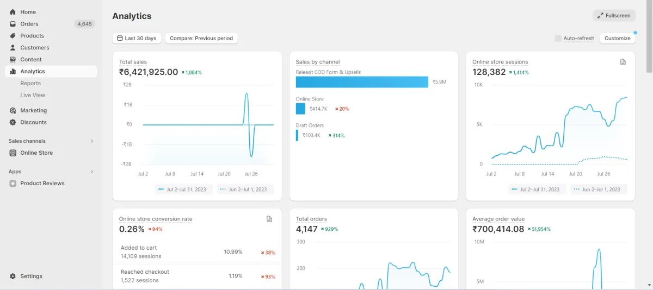The image size is (653, 290).
Task: Enable the Auto-refresh checkbox
Action: click(x=558, y=39)
